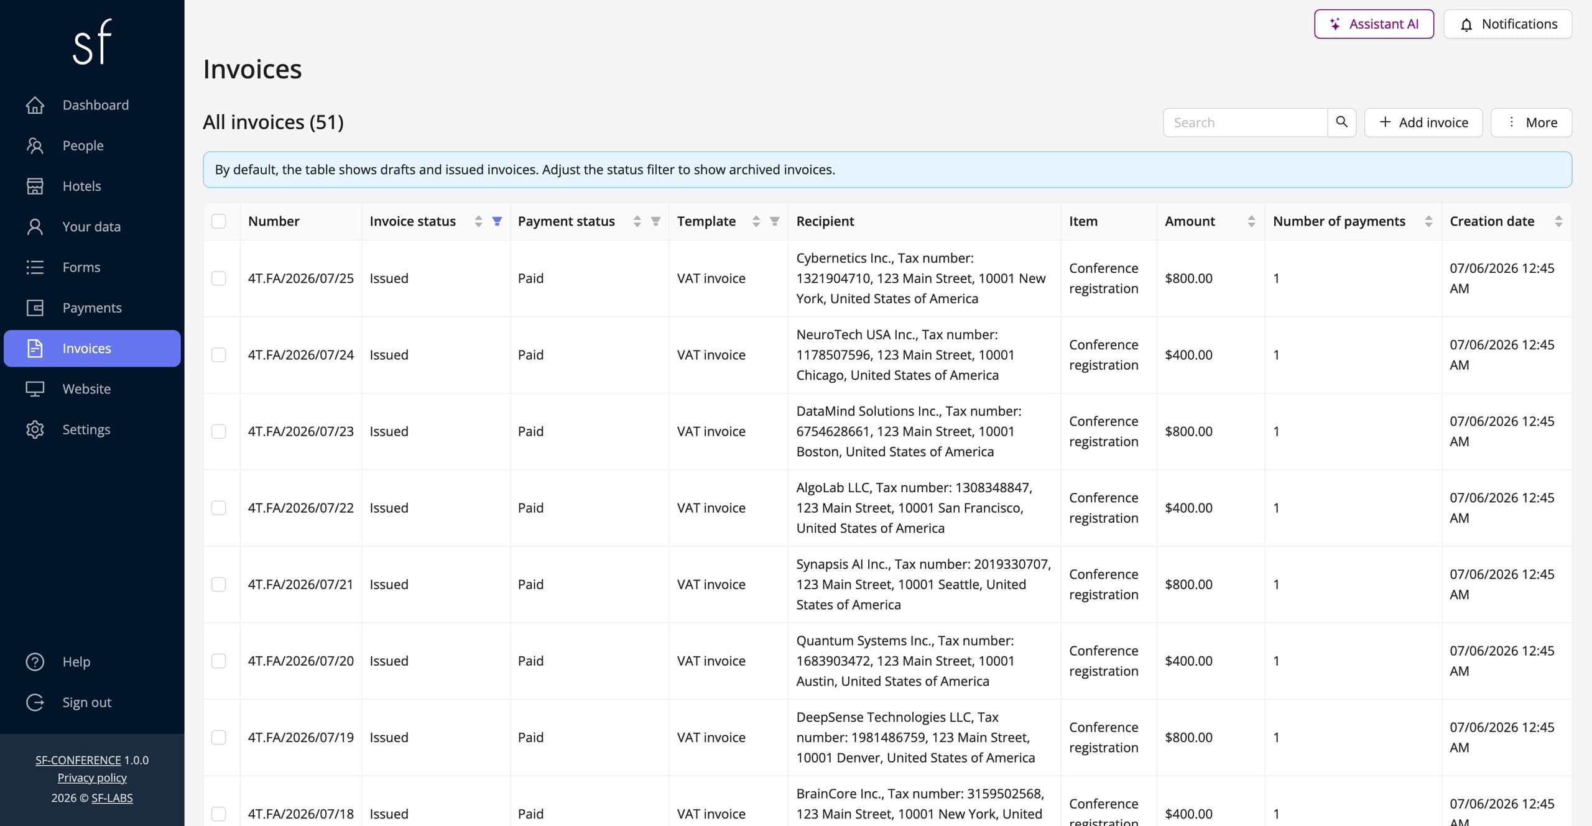Click the Sign out arrow icon
Viewport: 1592px width, 826px height.
35,702
